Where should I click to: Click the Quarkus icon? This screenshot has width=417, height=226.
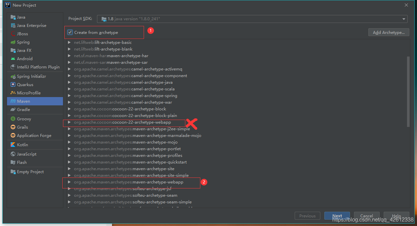pos(13,85)
